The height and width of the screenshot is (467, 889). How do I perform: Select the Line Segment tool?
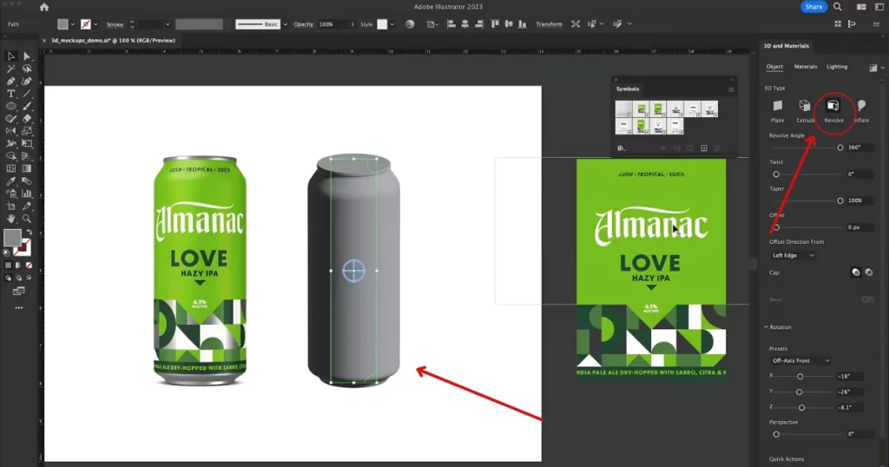tap(27, 94)
